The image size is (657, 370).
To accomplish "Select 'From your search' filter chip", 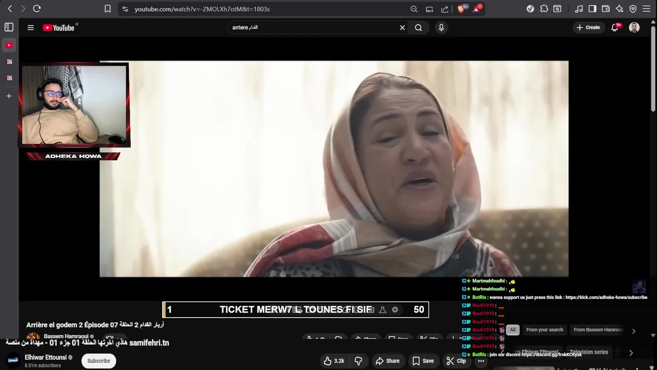I will click(x=545, y=330).
